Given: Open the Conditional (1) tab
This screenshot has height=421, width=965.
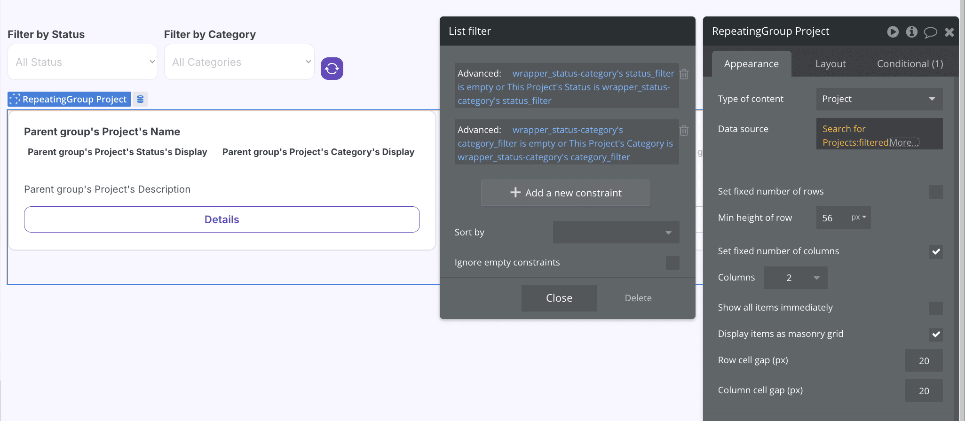Looking at the screenshot, I should click(910, 64).
